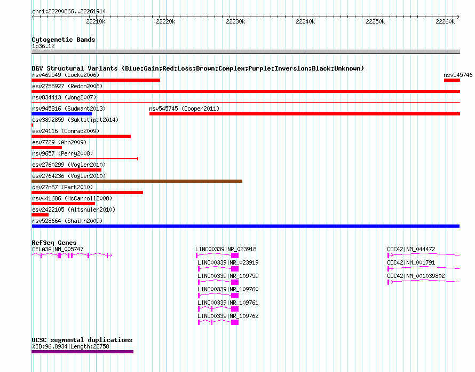Click the CELA3A gene exon glyph

tap(72, 255)
